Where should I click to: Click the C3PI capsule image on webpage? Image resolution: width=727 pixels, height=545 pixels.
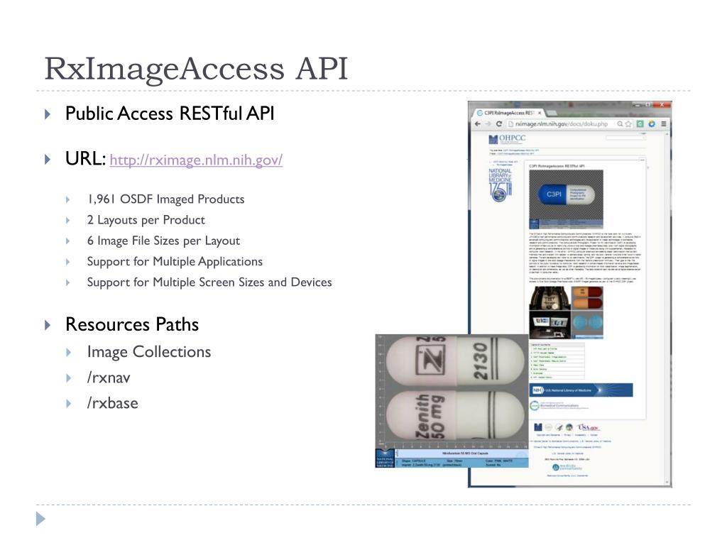pos(566,199)
